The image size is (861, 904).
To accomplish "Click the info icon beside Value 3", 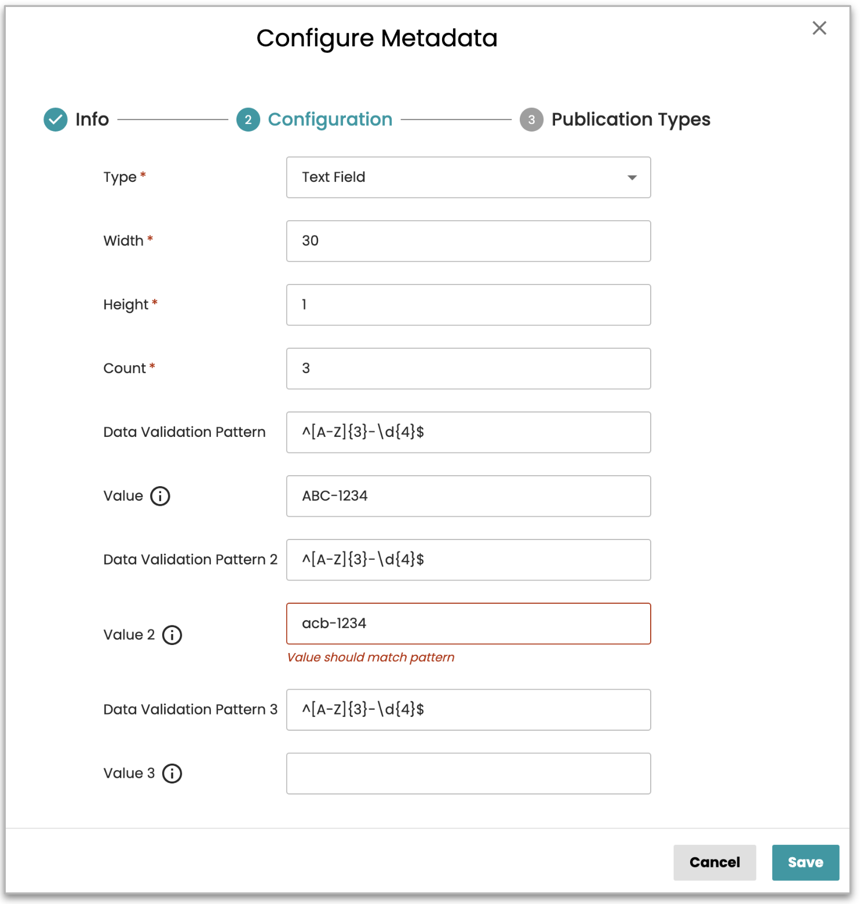I will pyautogui.click(x=172, y=774).
